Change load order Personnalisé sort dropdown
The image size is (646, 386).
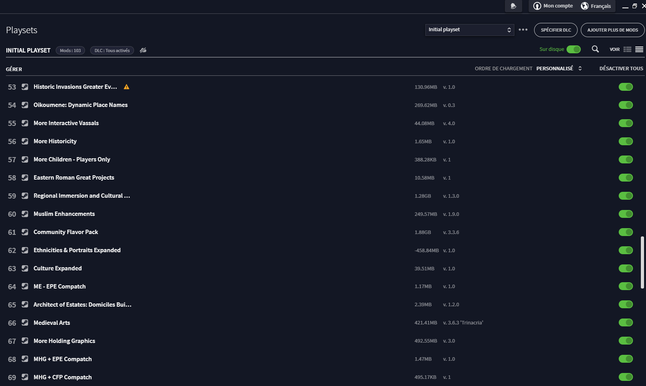[559, 68]
